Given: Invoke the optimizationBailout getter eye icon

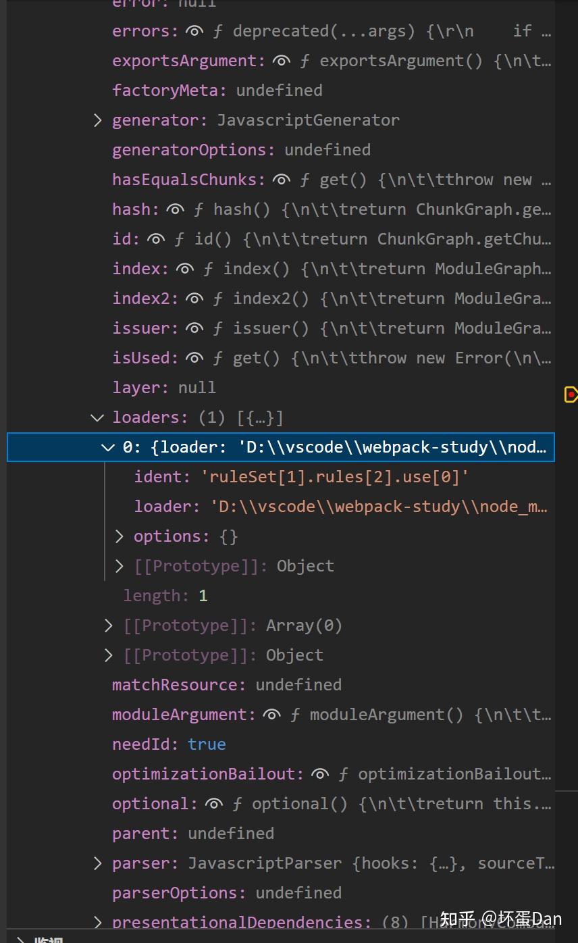Looking at the screenshot, I should [319, 774].
